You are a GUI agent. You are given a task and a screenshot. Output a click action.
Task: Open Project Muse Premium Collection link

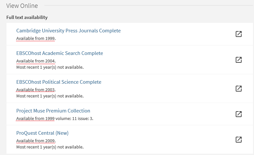pos(53,111)
